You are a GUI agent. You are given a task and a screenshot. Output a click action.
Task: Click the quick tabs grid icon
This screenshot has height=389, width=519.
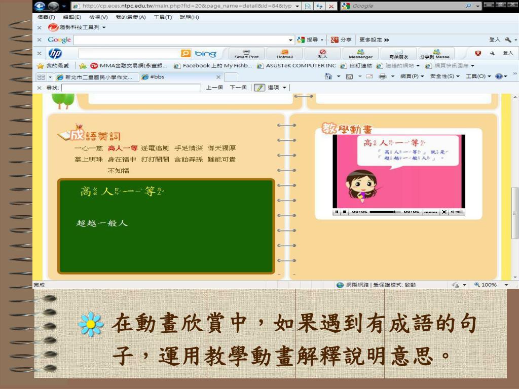(x=41, y=77)
